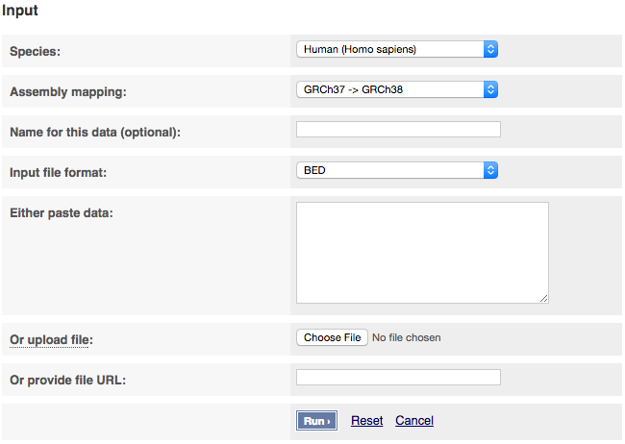The height and width of the screenshot is (444, 625).
Task: Click the Cancel link
Action: [414, 421]
